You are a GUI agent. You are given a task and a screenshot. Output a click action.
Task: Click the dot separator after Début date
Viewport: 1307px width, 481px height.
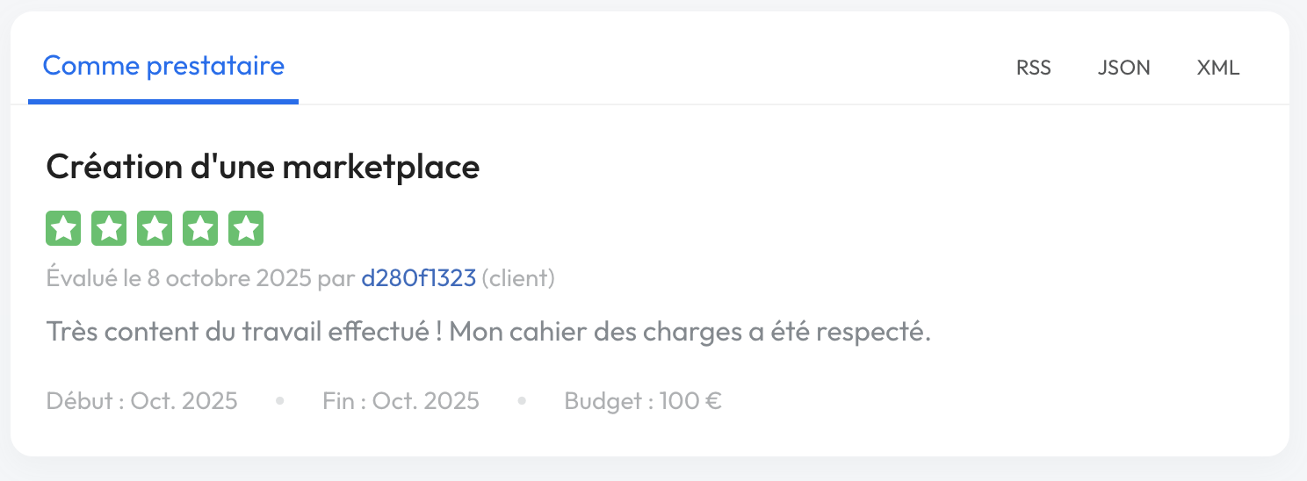(280, 401)
